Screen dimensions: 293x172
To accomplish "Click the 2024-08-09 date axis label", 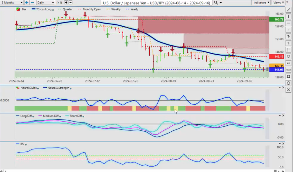I will (x=168, y=81).
